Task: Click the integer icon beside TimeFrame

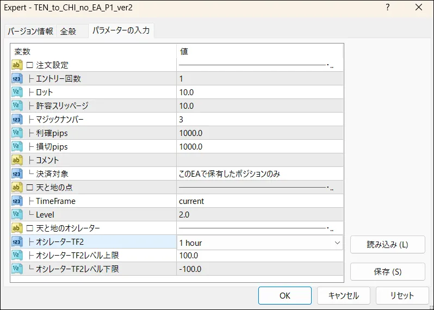Action: pos(16,201)
